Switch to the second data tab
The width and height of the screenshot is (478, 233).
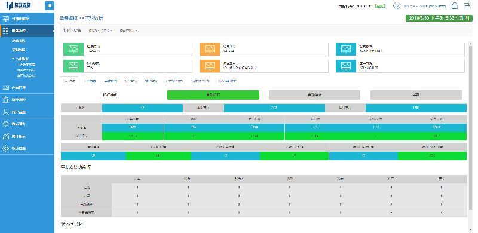point(90,81)
